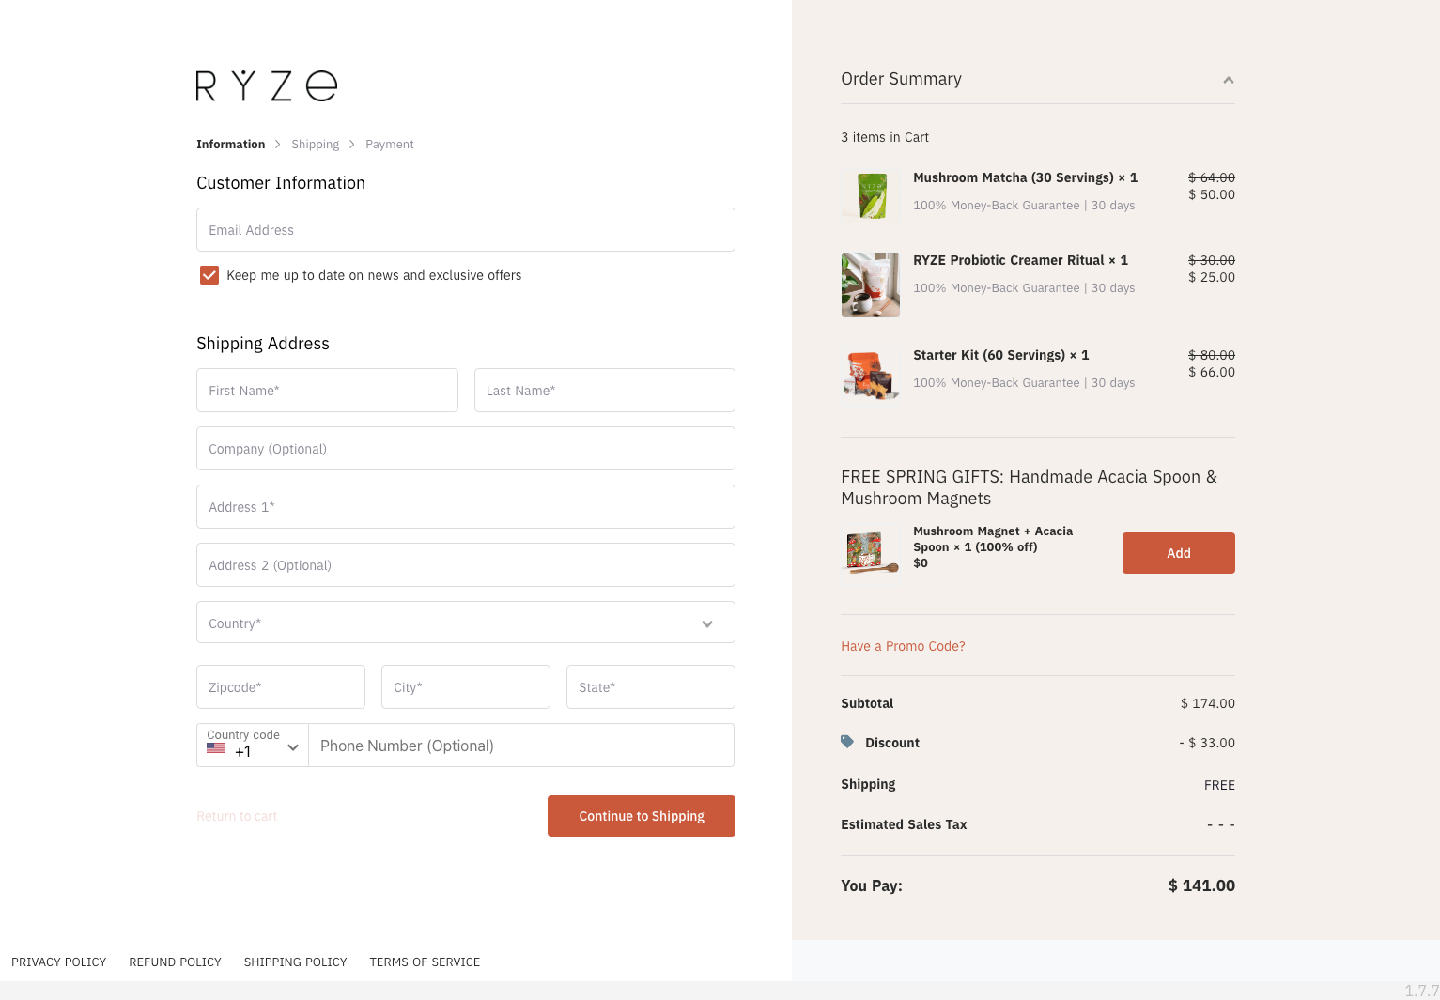Collapse the Order Summary panel
1440x1000 pixels.
(1228, 80)
